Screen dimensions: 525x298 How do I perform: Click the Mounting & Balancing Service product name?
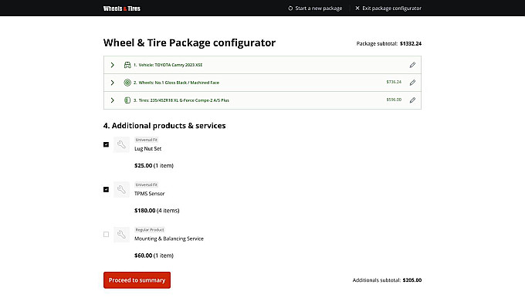169,239
